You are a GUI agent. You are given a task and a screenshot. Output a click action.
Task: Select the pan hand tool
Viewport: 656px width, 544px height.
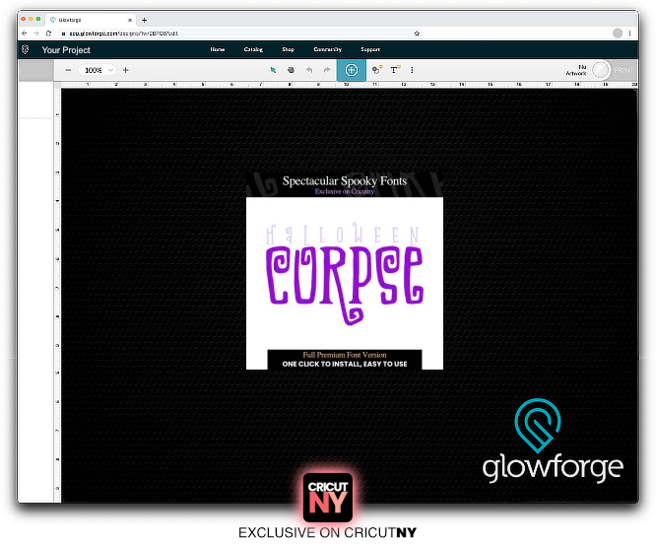pyautogui.click(x=291, y=70)
